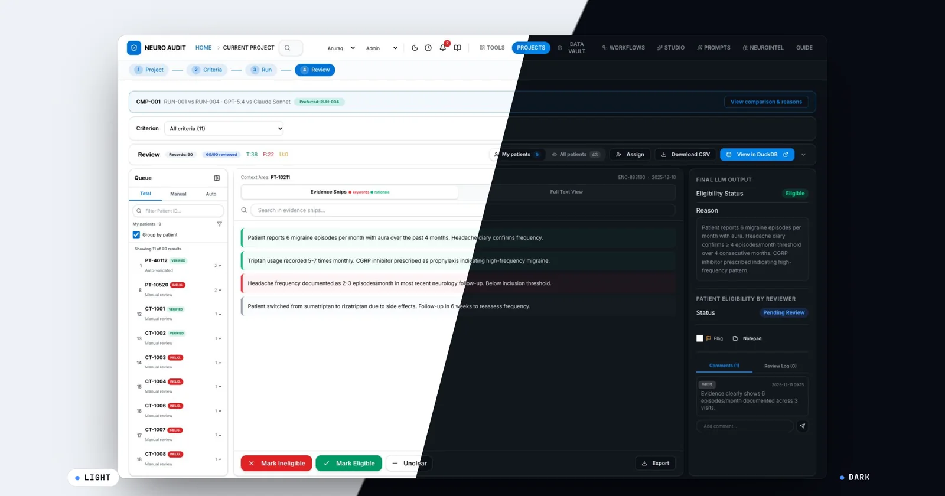Click the Assign user-plus icon
Screen dimensions: 945x496
(x=618, y=155)
